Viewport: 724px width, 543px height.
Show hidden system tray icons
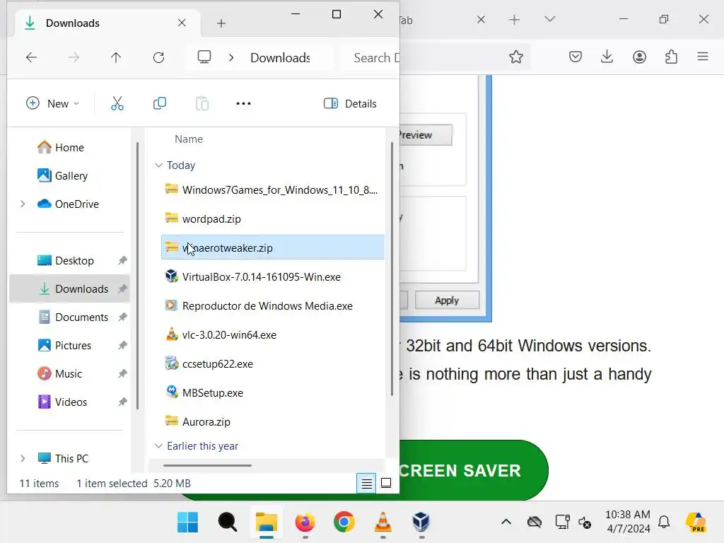point(506,522)
